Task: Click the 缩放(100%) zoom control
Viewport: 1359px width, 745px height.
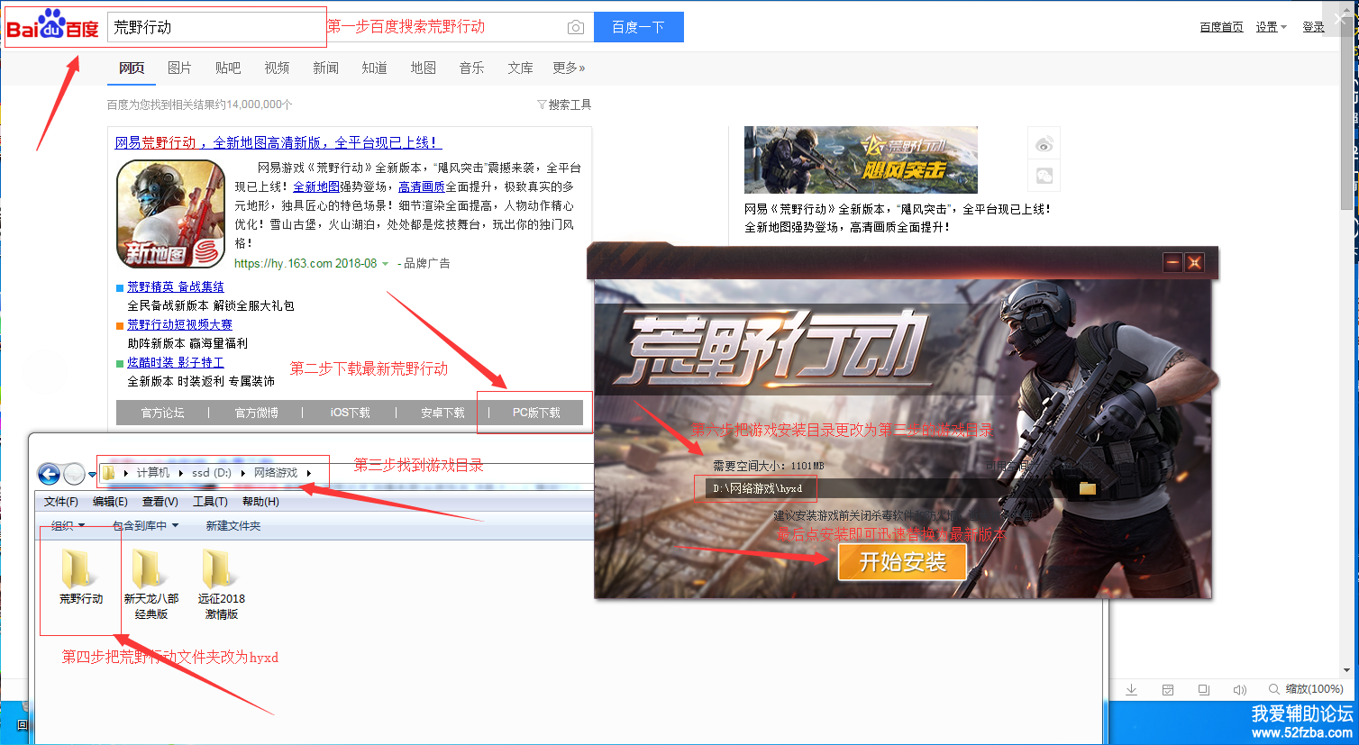Action: click(x=1306, y=689)
